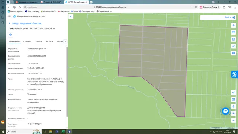Screen dimensions: 238x134
Task: Zoom out the map with minus
Action: [234, 121]
